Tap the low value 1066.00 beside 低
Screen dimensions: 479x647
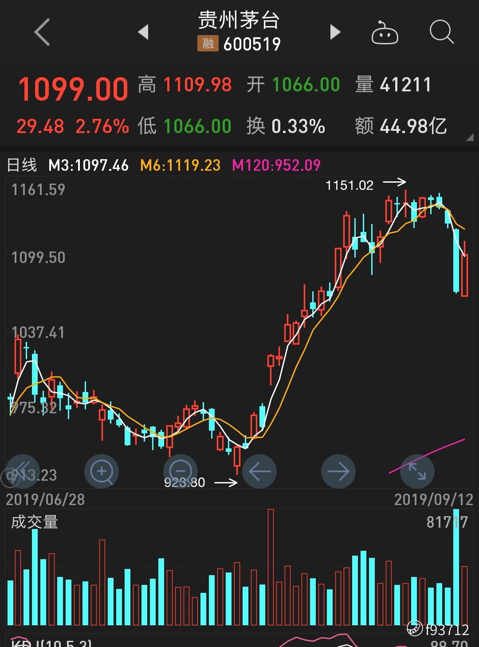(x=198, y=126)
